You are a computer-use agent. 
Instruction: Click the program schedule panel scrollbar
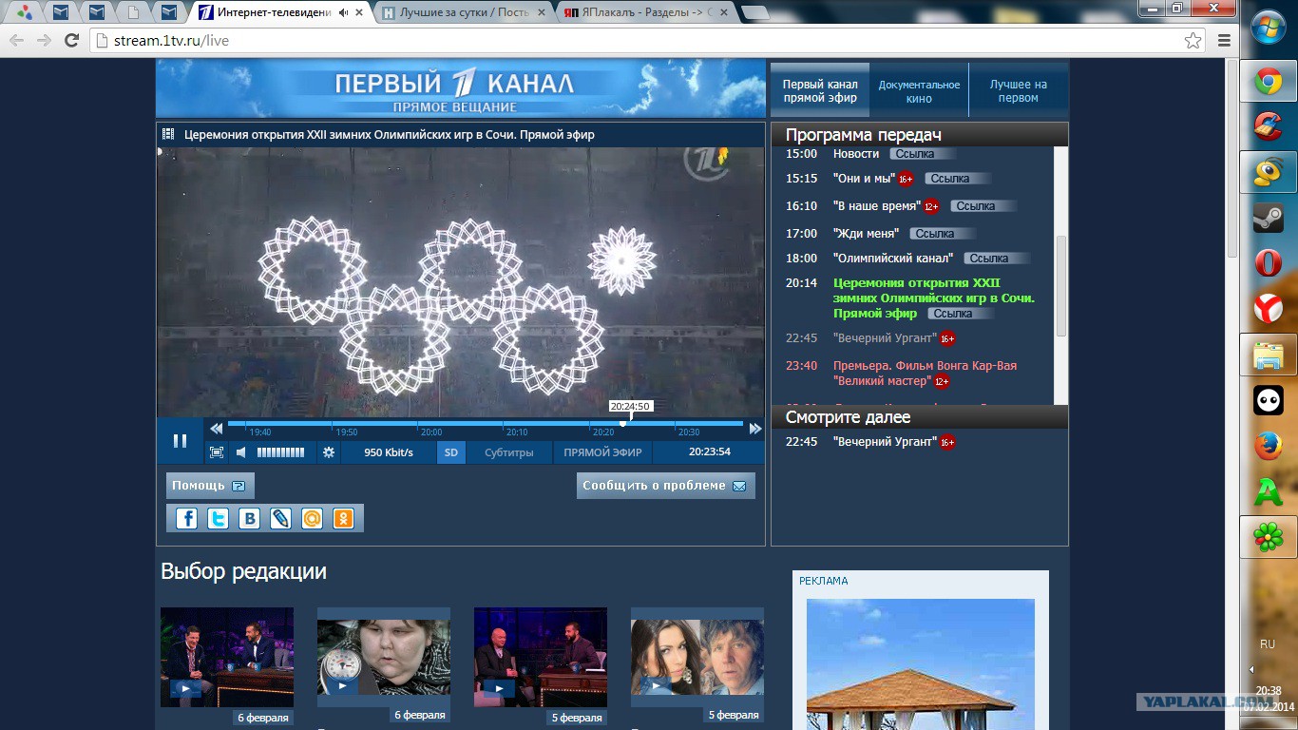point(1061,285)
